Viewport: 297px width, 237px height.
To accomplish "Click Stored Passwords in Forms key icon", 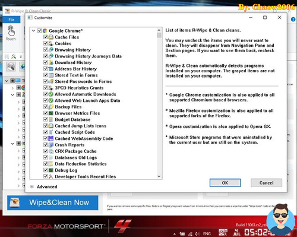I will [51, 81].
